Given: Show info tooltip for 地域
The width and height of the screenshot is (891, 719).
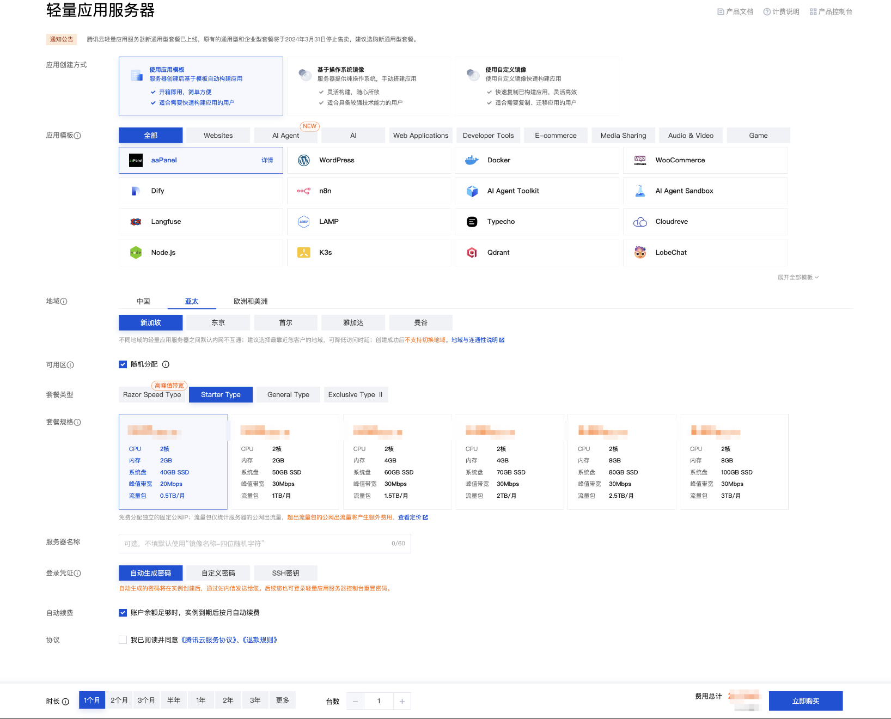Looking at the screenshot, I should click(64, 302).
